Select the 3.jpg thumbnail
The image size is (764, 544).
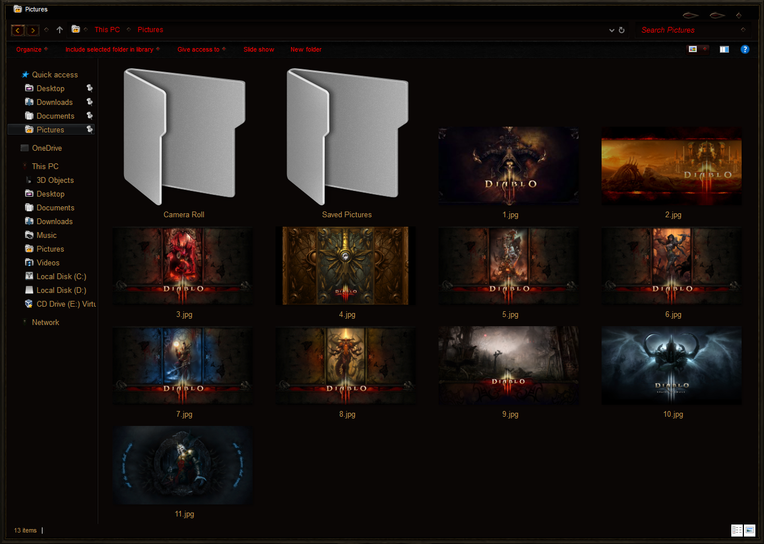pyautogui.click(x=183, y=265)
